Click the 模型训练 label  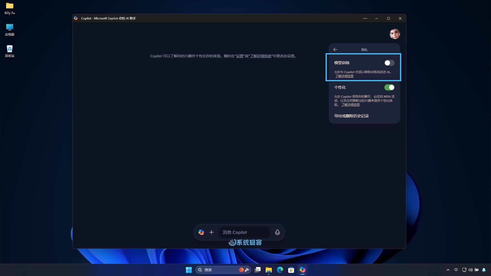pos(342,63)
